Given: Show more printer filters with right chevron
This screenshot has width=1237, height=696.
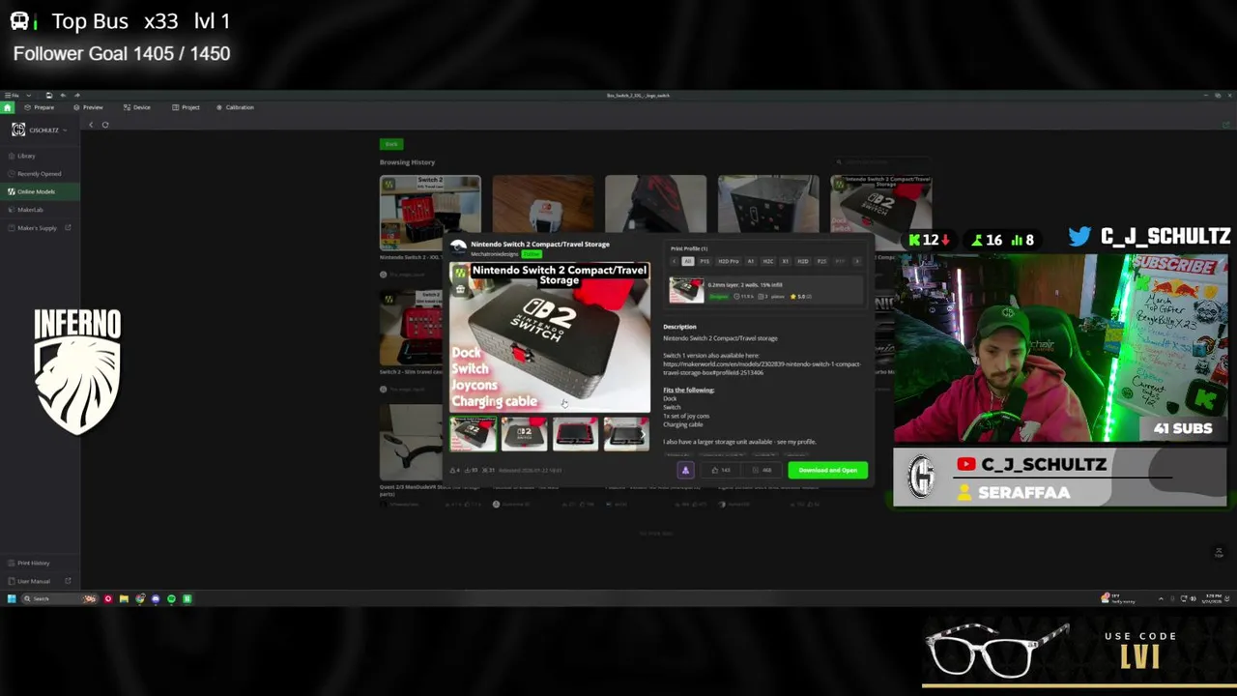Looking at the screenshot, I should 856,261.
